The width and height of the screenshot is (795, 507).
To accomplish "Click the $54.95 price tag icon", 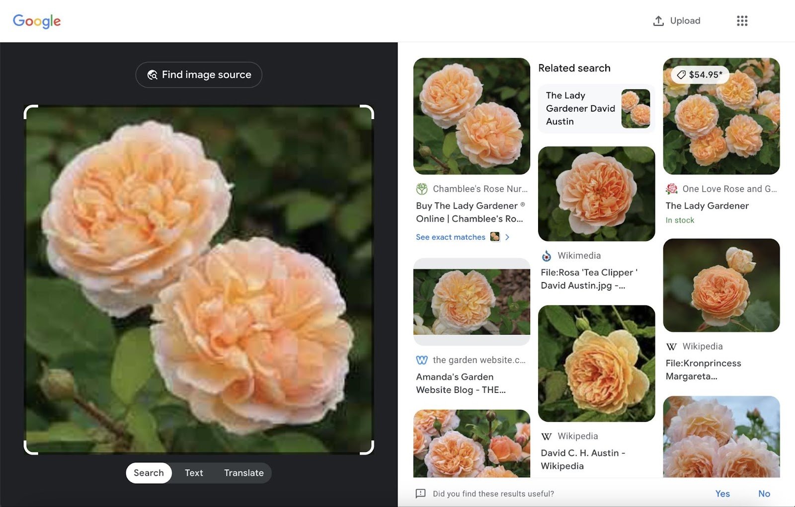I will 681,74.
